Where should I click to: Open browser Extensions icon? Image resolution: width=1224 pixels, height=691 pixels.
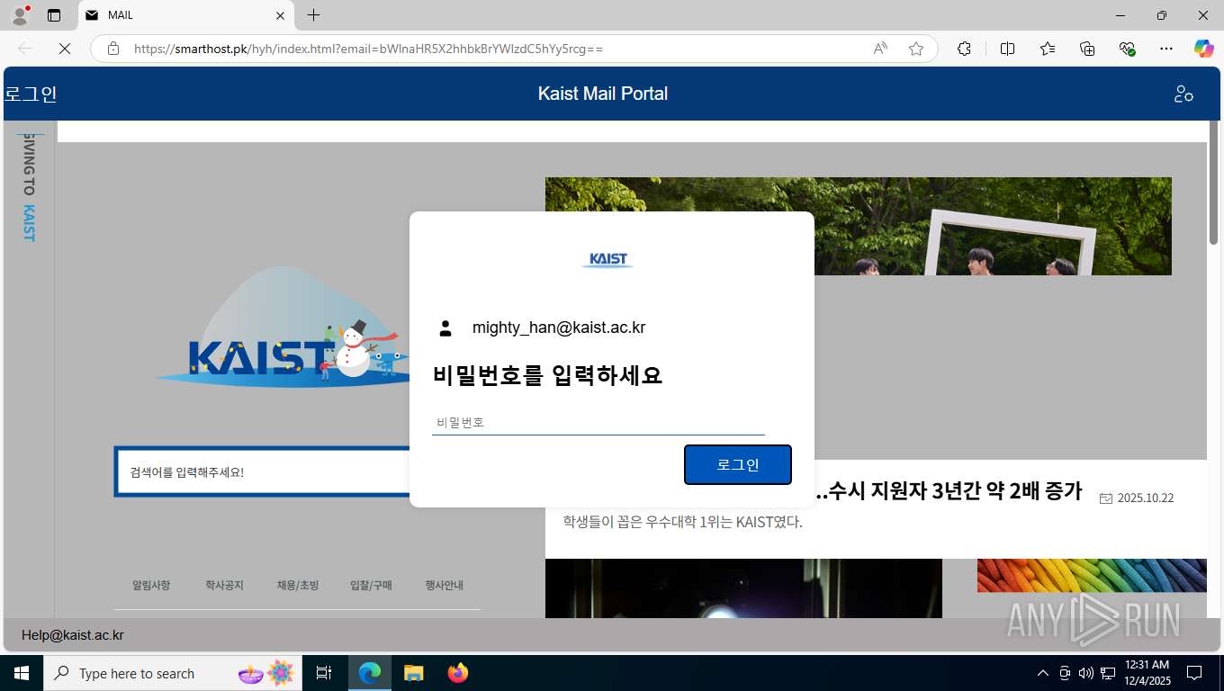[964, 49]
